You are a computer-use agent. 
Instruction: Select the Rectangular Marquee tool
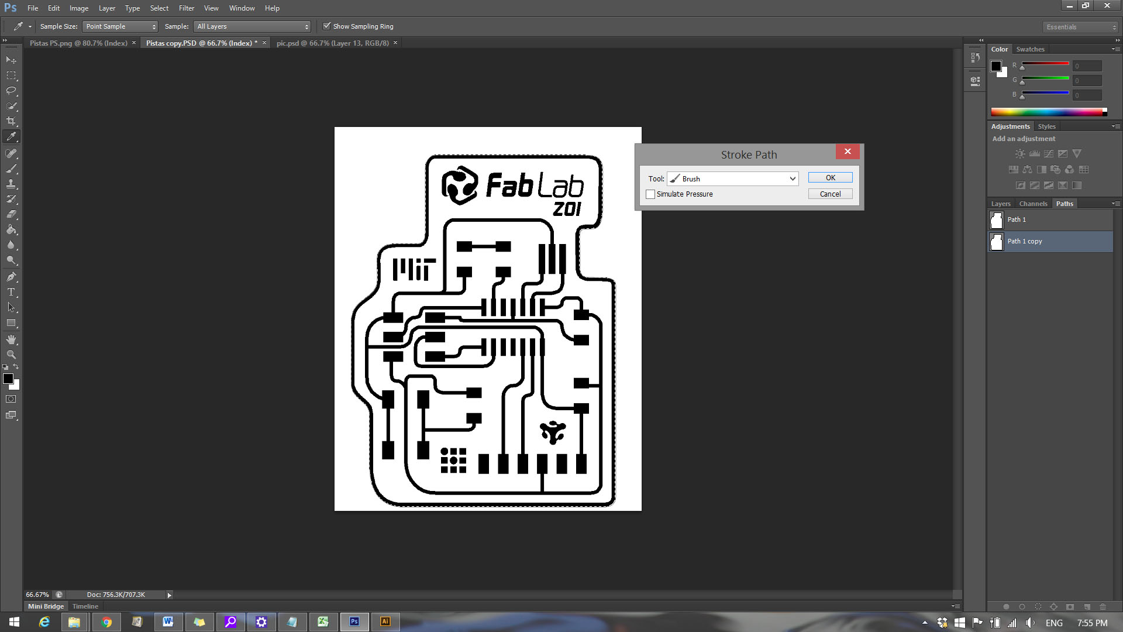11,75
